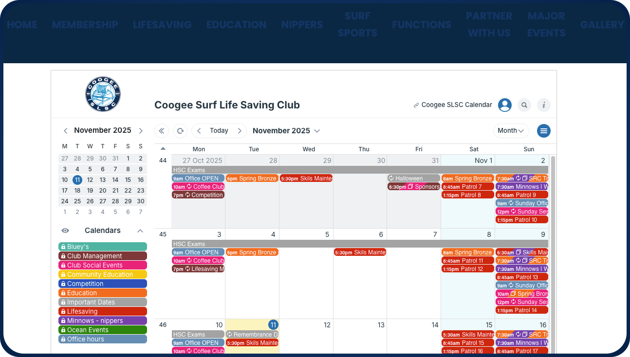The width and height of the screenshot is (630, 357).
Task: Toggle the Lifesaving calendar filter
Action: pyautogui.click(x=103, y=311)
